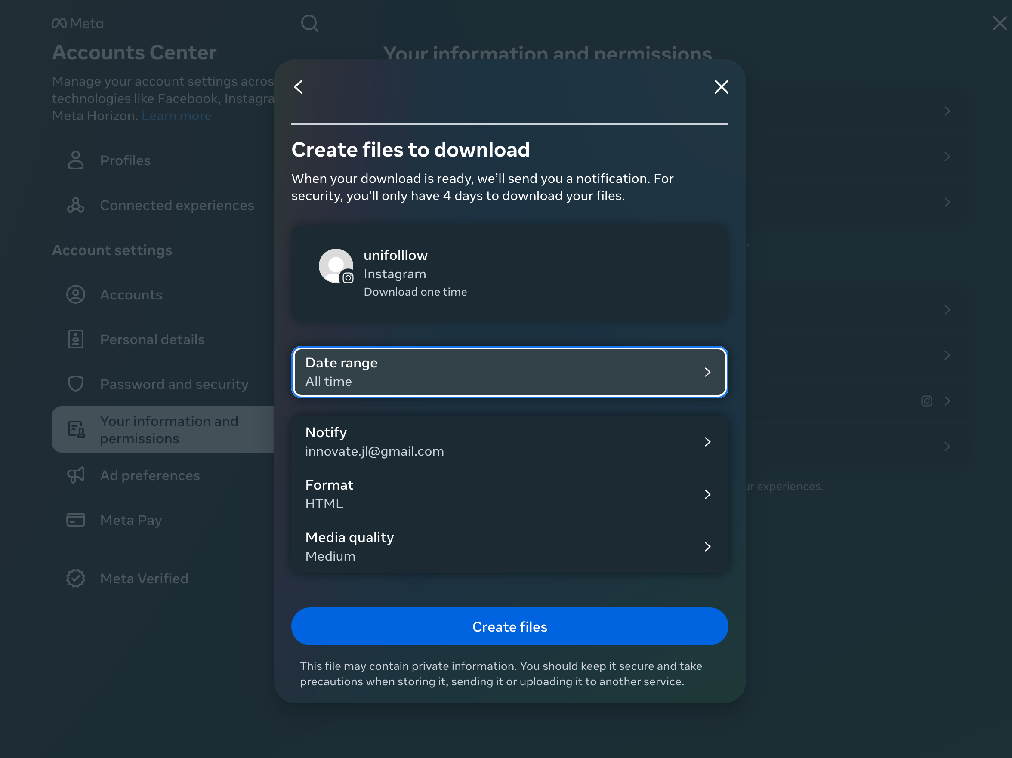1012x758 pixels.
Task: Click the Meta Pay card icon
Action: pos(76,520)
